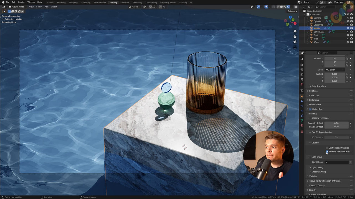Click the Z axis on navigation gizmo
Screen dimensions: 355x199
[x=290, y=17]
